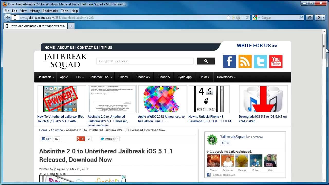Open the dropdown beside the dark chevron button
Viewport: 329px width, 185px height.
(x=324, y=17)
